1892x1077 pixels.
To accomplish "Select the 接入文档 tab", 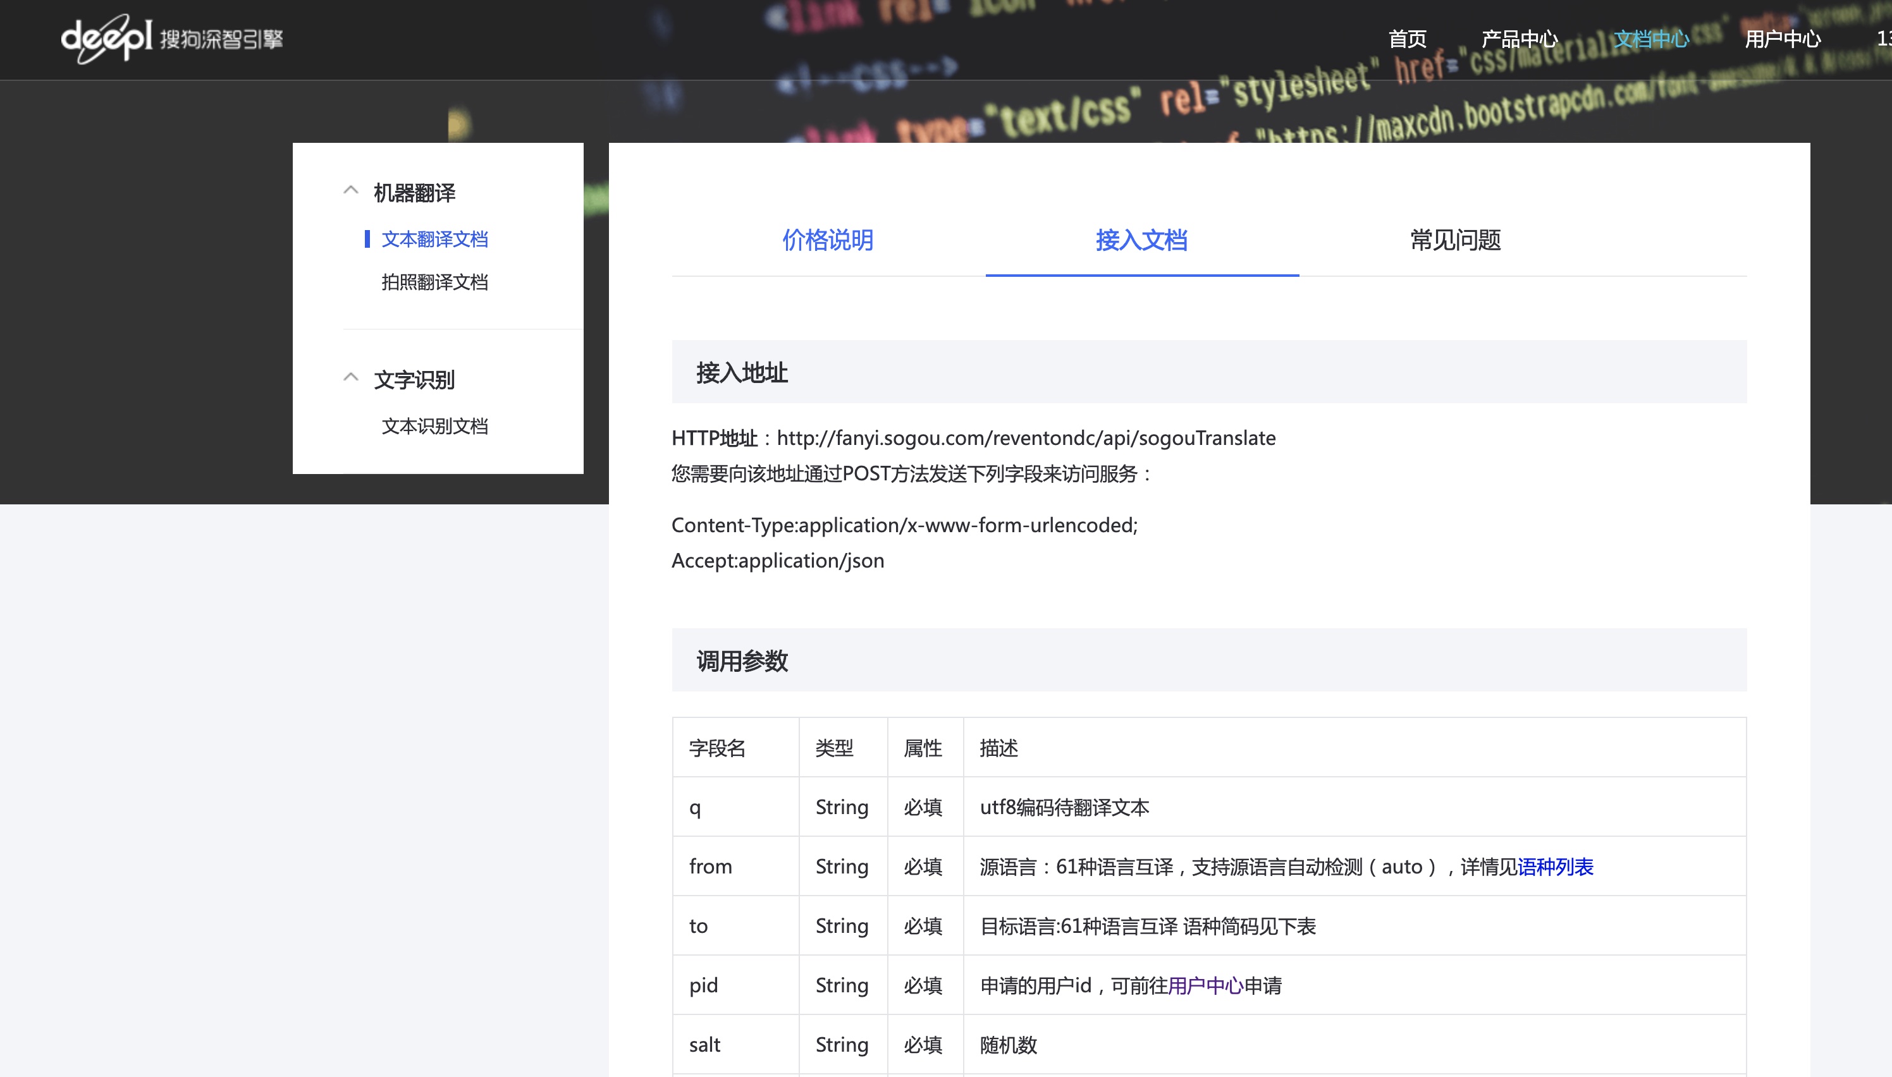I will (1141, 240).
